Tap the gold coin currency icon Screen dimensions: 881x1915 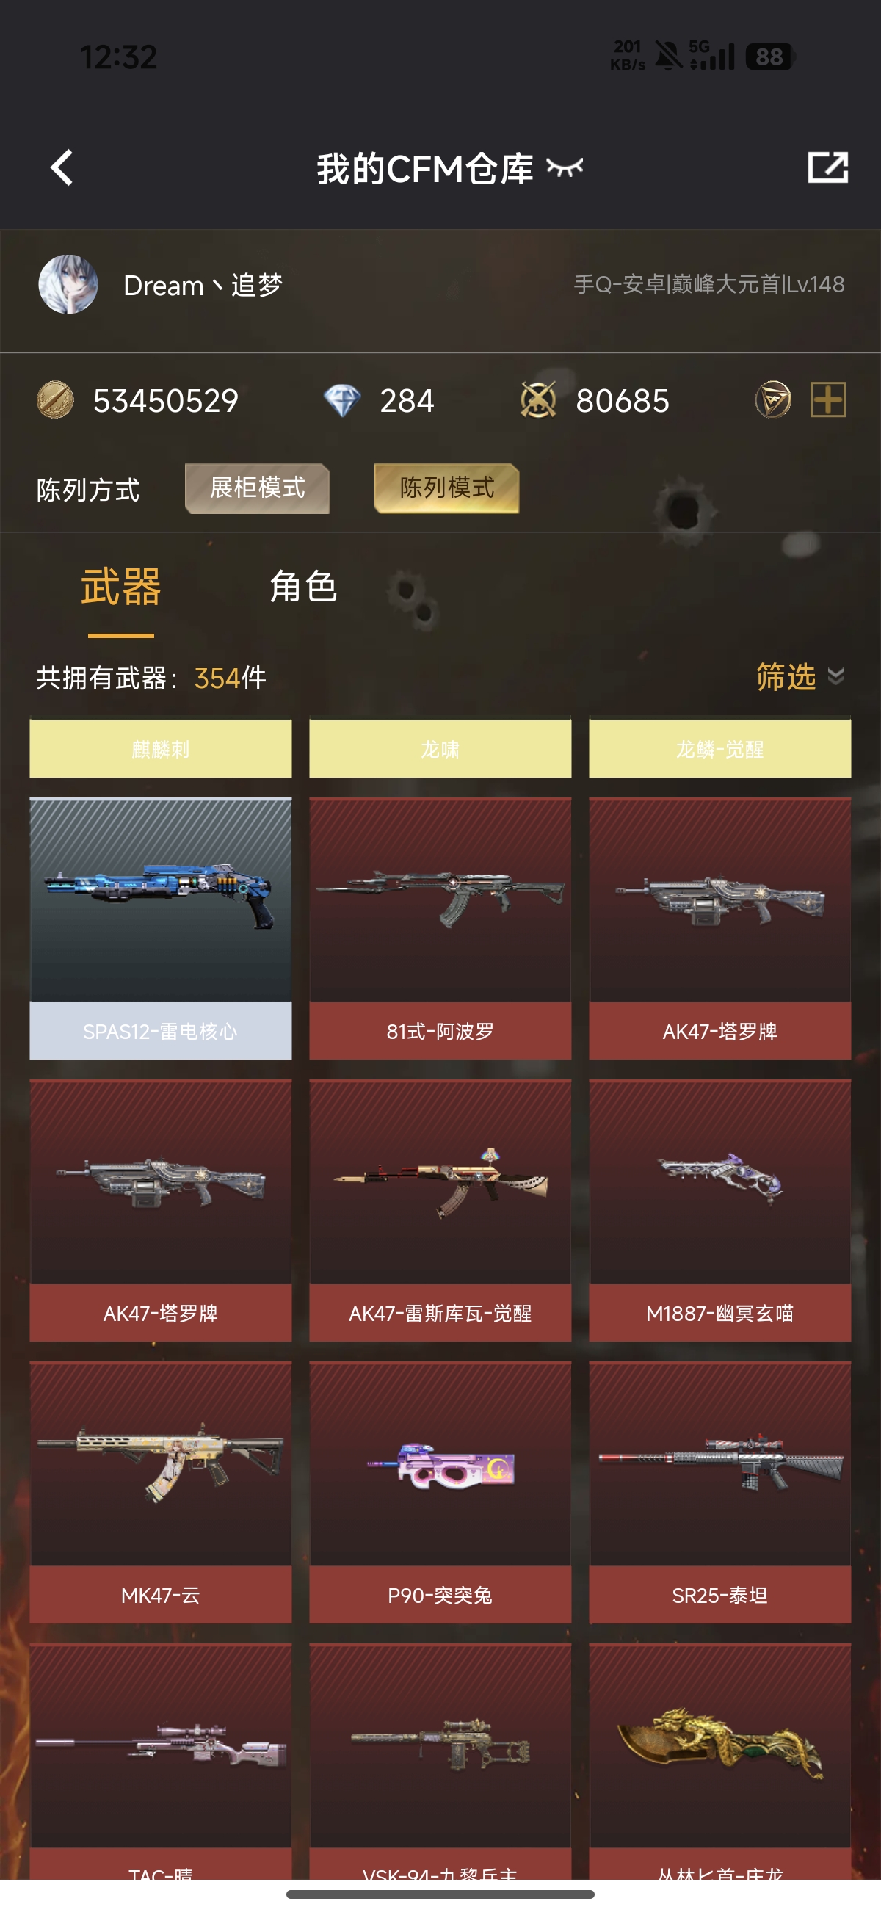55,400
